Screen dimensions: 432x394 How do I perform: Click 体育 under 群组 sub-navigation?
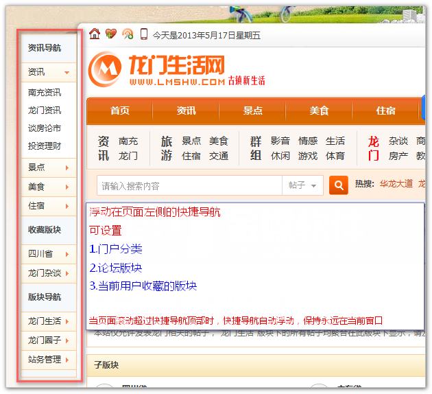(x=335, y=156)
